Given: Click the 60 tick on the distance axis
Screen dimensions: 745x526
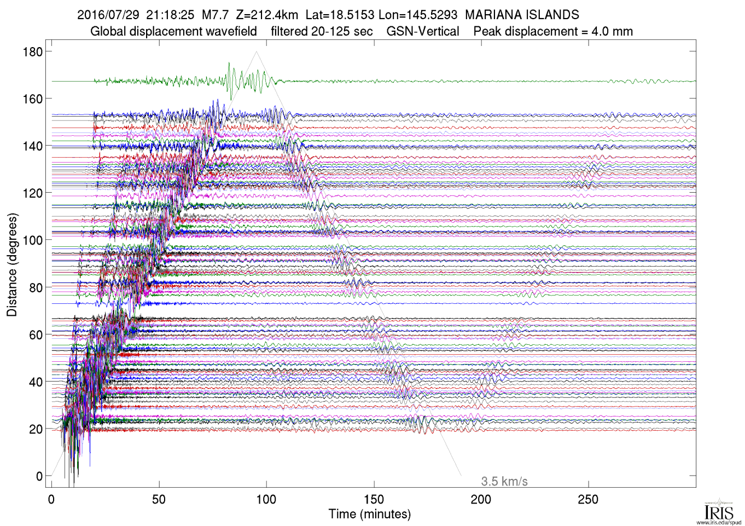Looking at the screenshot, I should [36, 334].
